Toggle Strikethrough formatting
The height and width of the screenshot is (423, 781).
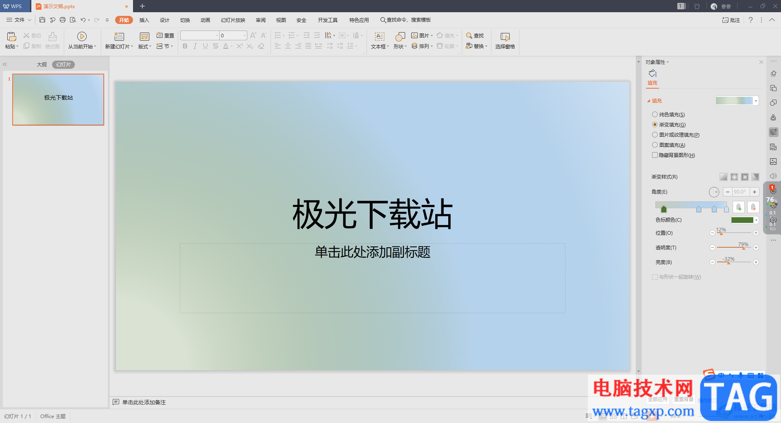coord(216,46)
